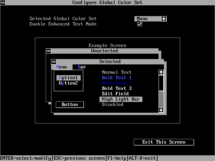
Task: Click the scrollbar up arrow
Action: [x=161, y=72]
